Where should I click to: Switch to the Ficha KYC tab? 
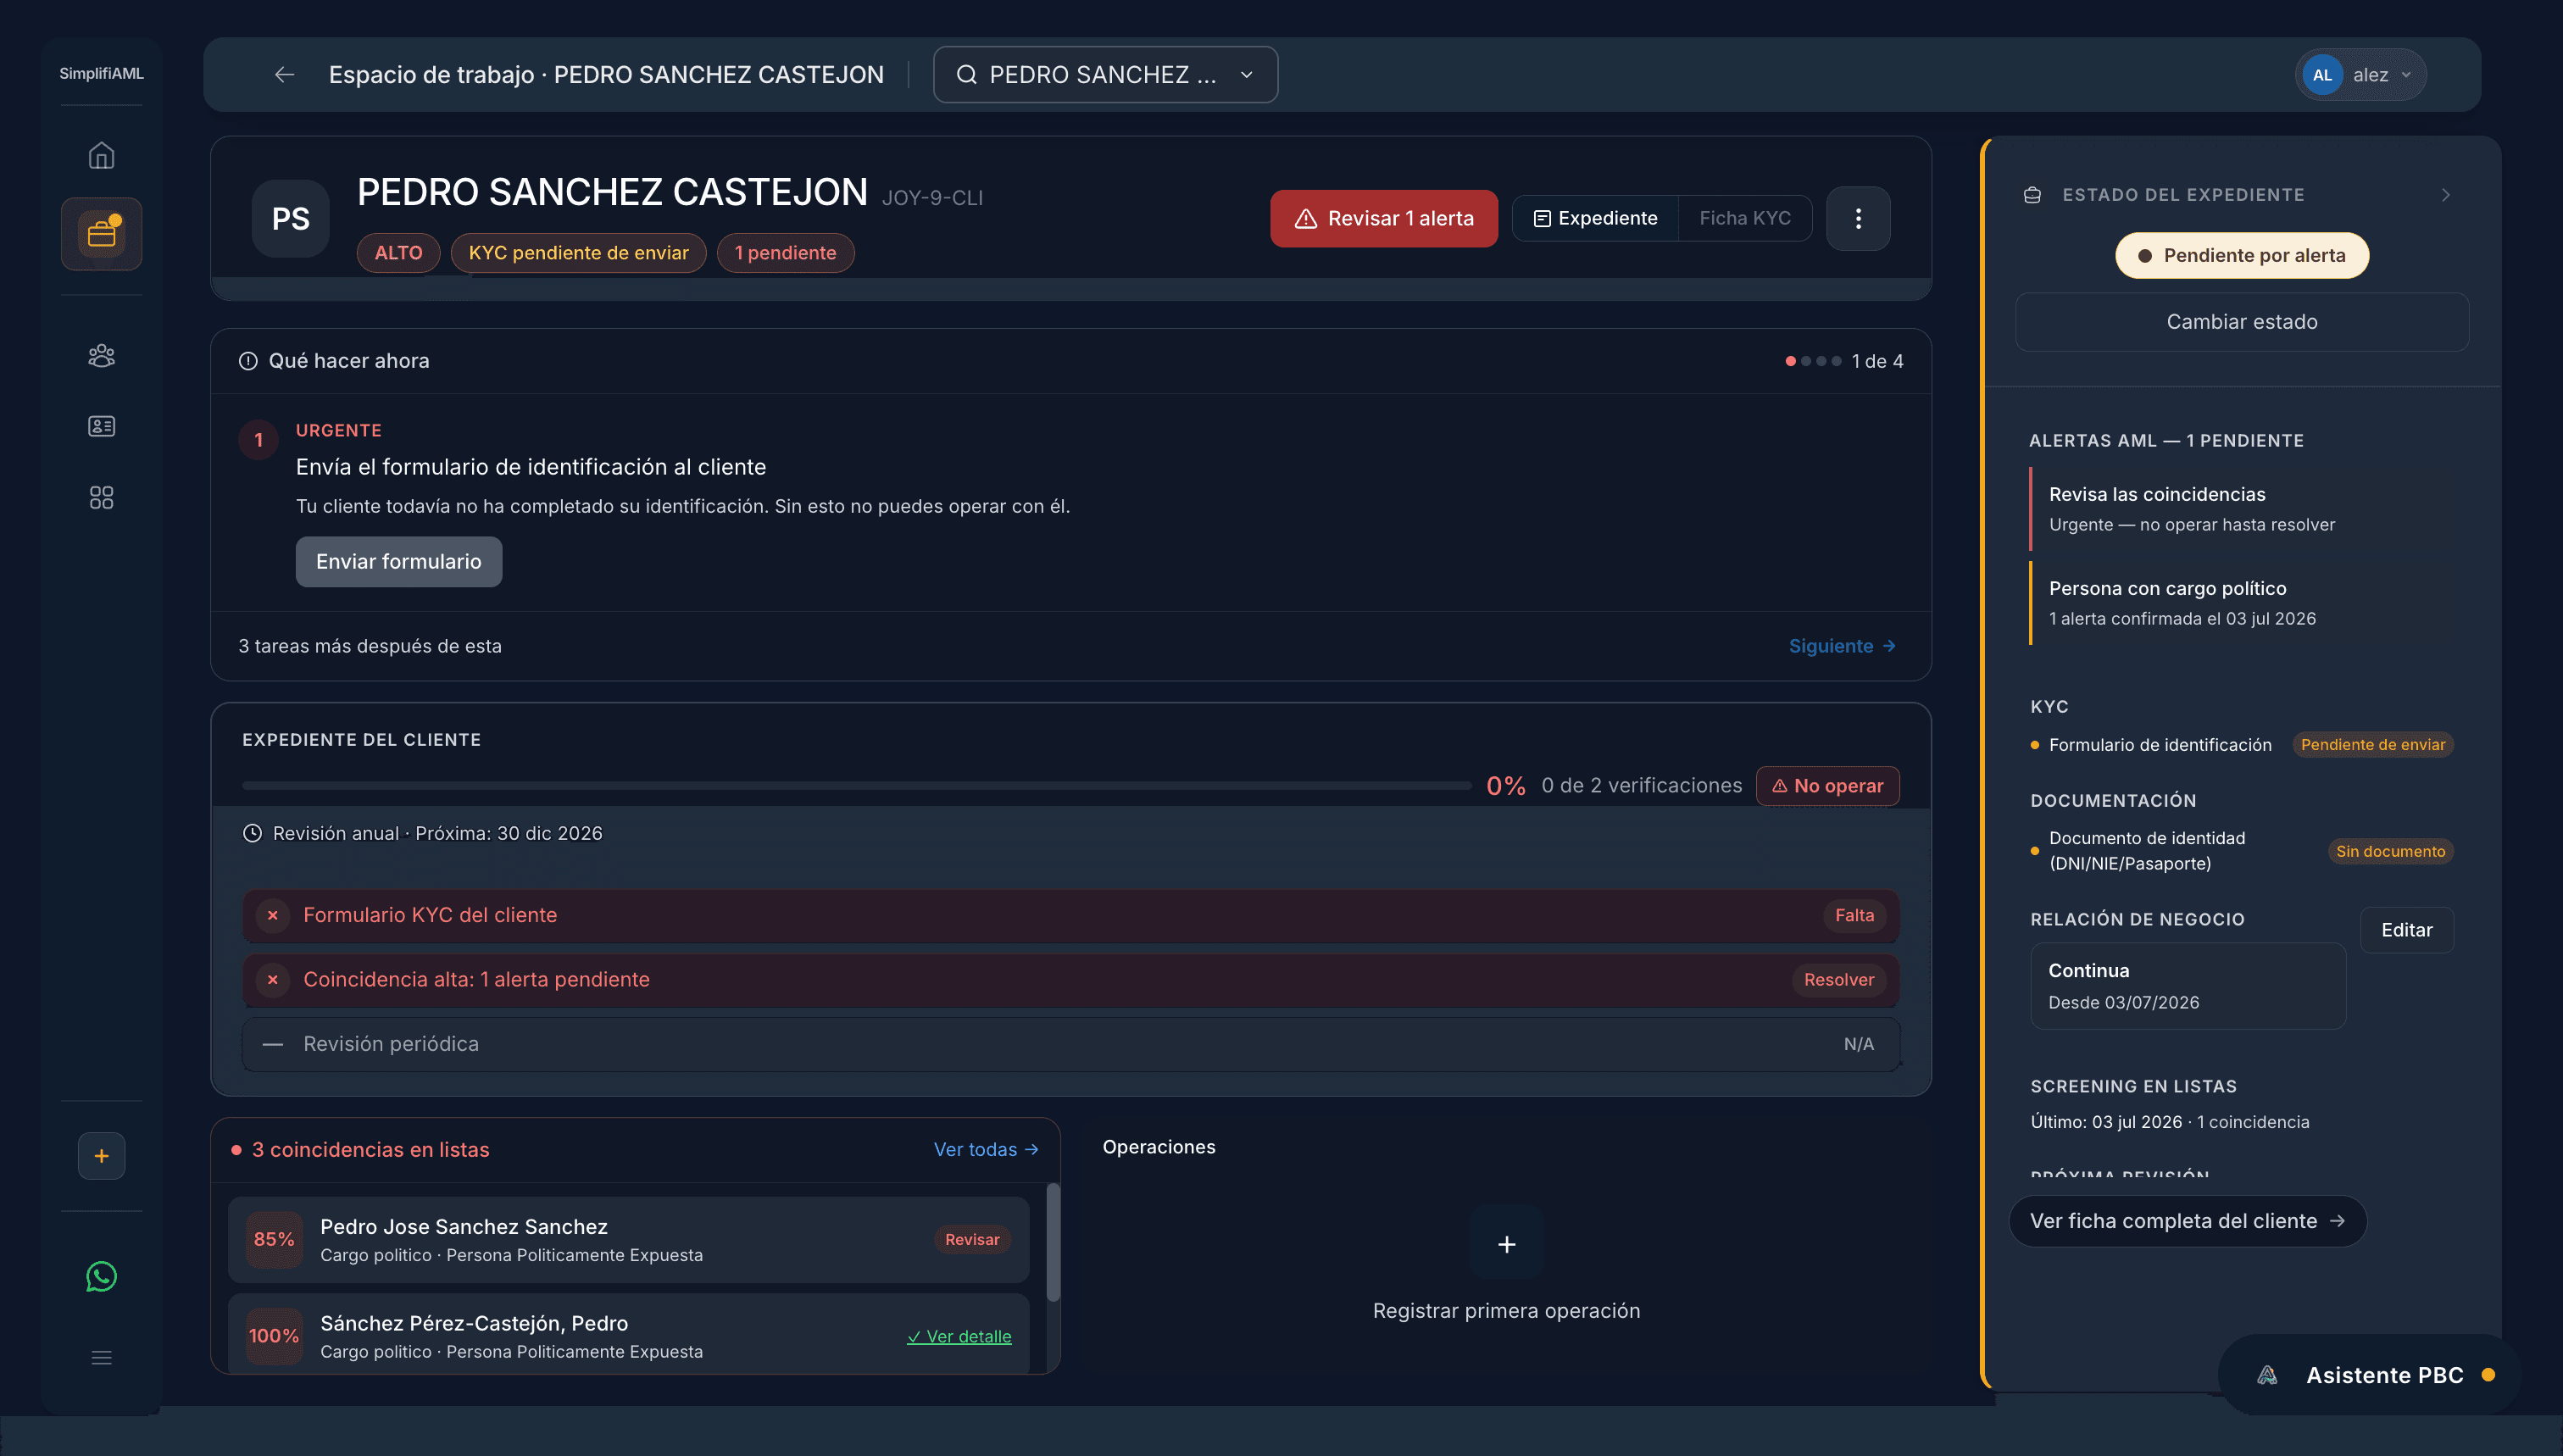[x=1744, y=218]
